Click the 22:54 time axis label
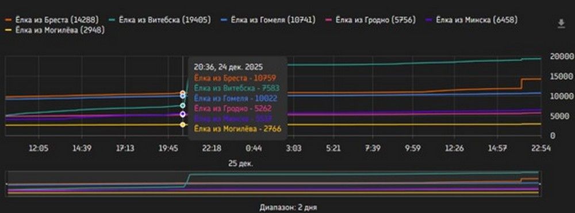This screenshot has height=213, width=575. 541,148
